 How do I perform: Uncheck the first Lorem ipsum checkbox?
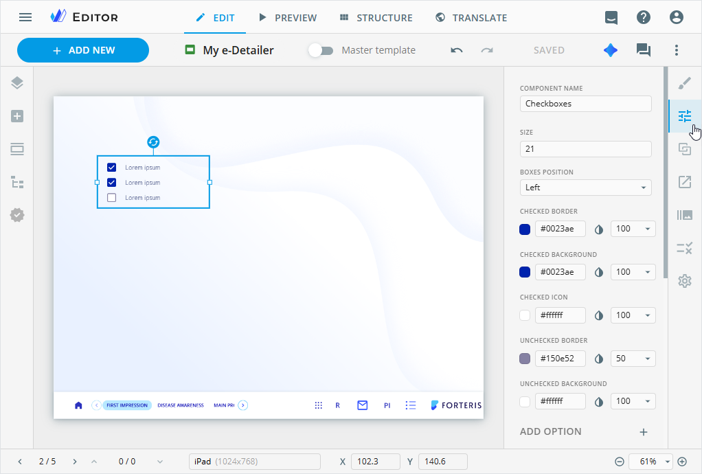111,168
